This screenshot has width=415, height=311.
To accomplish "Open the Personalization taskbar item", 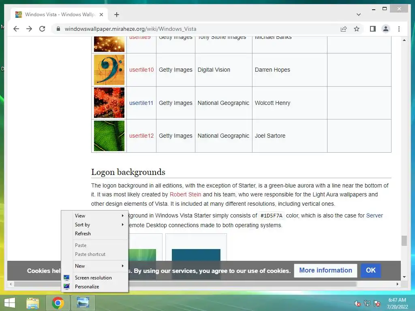I will (83, 303).
